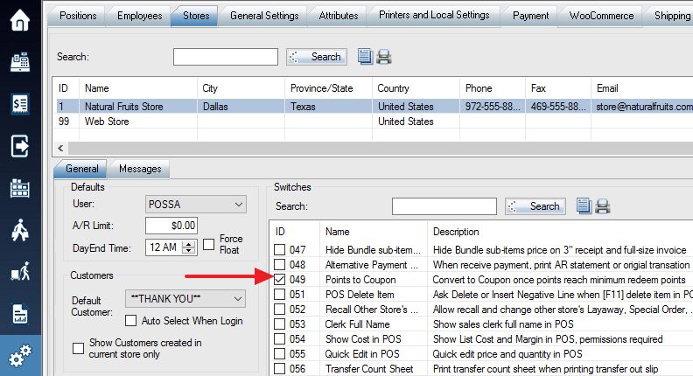Enable switch 048 Alternative Payment checkbox
This screenshot has height=376, width=693.
tap(279, 265)
